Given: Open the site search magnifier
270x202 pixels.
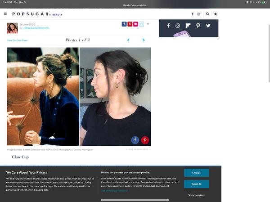Looking at the screenshot, I should tap(207, 14).
